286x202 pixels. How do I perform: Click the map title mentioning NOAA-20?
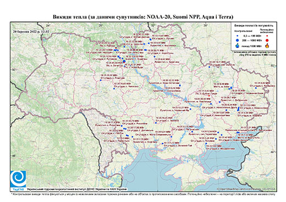click(143, 17)
